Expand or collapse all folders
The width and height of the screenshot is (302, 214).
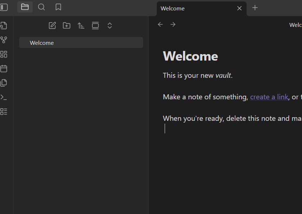110,25
